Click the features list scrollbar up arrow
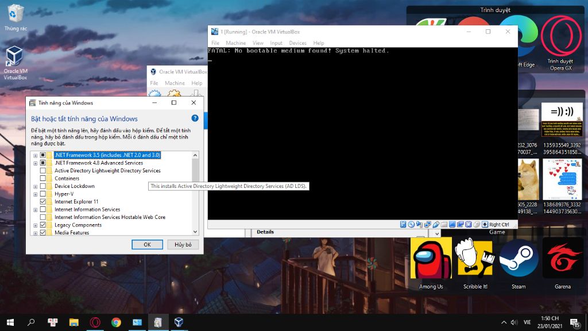588x331 pixels. pos(195,155)
